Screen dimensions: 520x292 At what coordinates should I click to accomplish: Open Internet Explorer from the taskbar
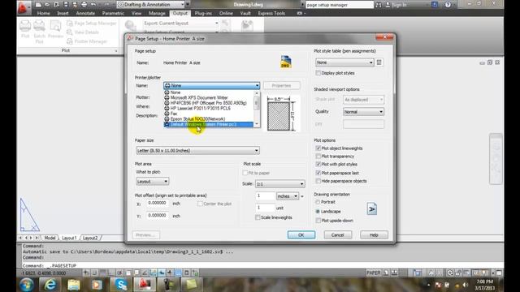(x=50, y=285)
